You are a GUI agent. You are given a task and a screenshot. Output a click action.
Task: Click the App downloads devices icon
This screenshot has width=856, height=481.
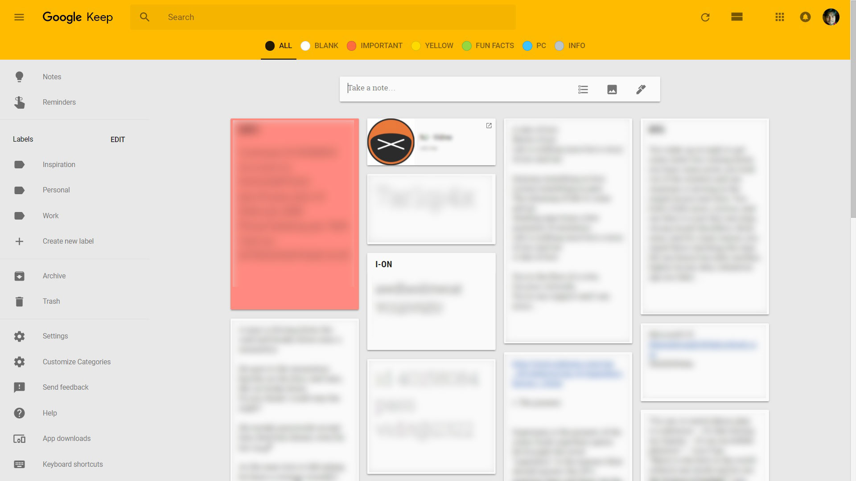point(19,439)
